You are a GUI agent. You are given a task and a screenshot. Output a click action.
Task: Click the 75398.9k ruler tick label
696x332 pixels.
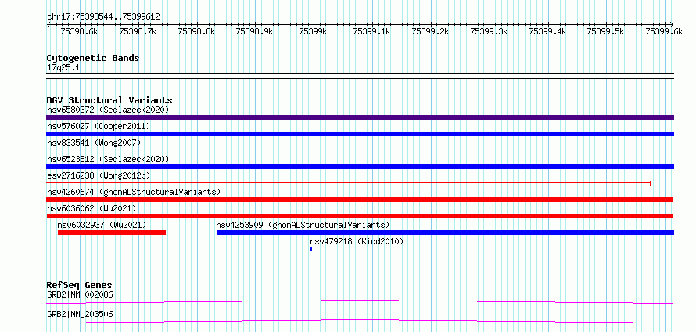(254, 31)
